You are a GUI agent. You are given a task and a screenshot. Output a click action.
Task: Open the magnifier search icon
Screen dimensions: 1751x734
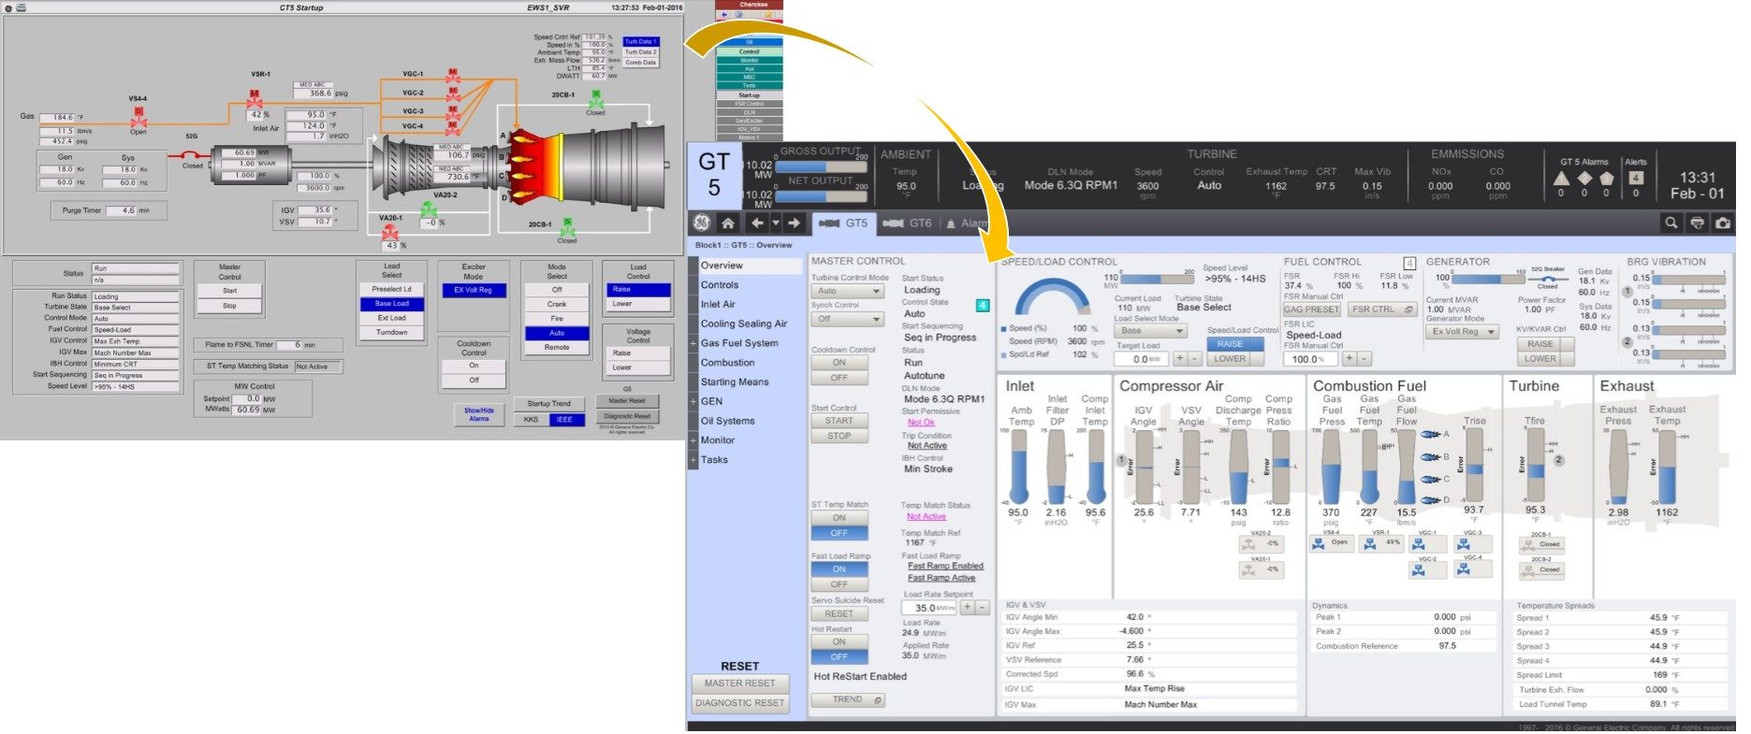pyautogui.click(x=1671, y=223)
